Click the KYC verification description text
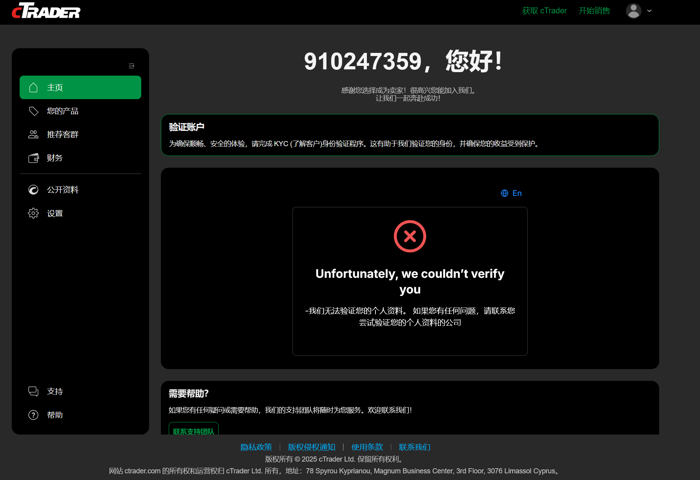The height and width of the screenshot is (480, 700). tap(355, 144)
